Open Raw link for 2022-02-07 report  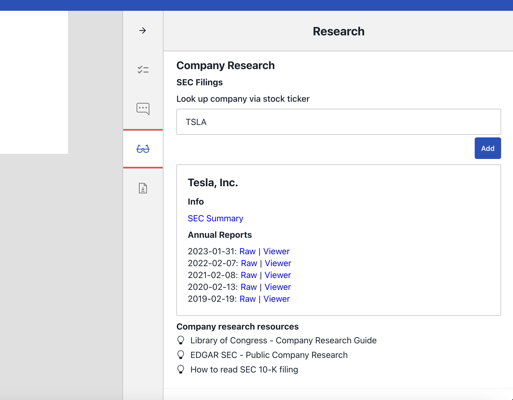click(249, 263)
